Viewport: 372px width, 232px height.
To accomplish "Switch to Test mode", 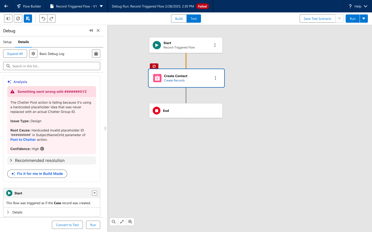I will tap(194, 19).
